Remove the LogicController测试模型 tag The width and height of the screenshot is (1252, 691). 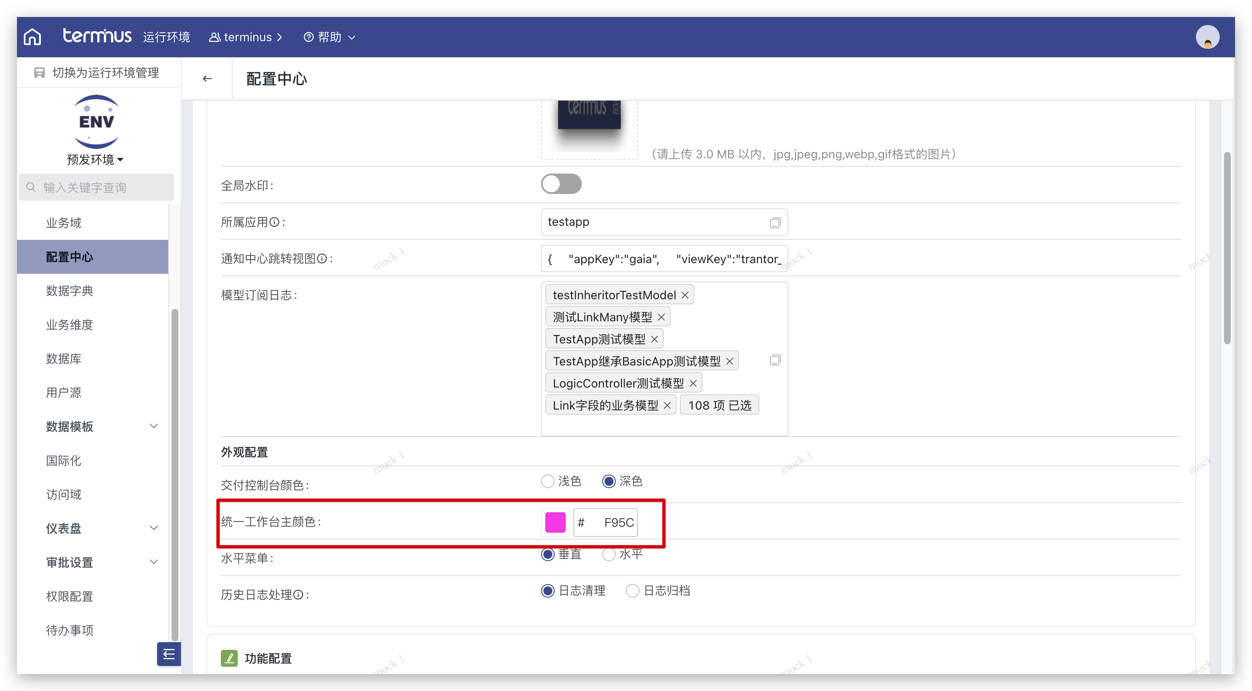[693, 383]
